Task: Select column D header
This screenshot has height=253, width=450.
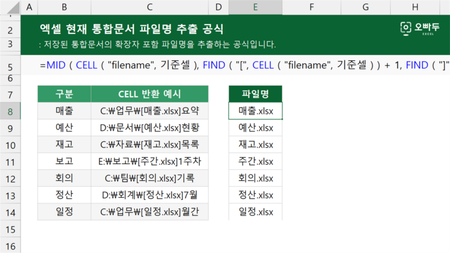Action: (219, 7)
